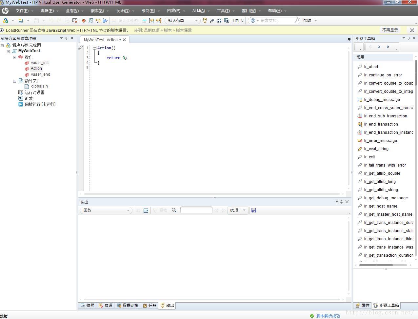Click the output pane toolbar icon
This screenshot has height=319, width=418.
pos(205,21)
